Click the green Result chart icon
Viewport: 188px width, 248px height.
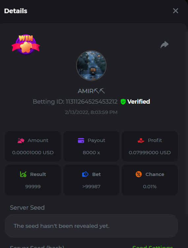[x=23, y=174]
